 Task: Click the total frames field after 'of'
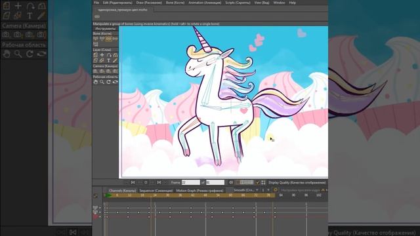215,182
